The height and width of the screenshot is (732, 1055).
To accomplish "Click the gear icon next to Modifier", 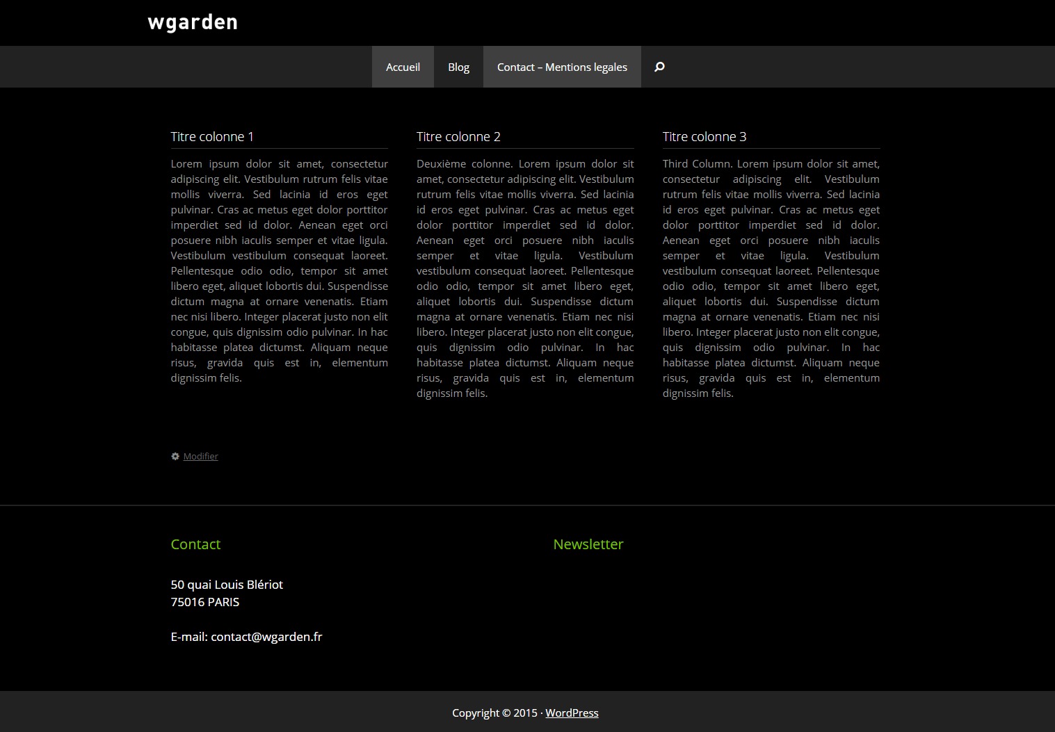I will pyautogui.click(x=175, y=456).
